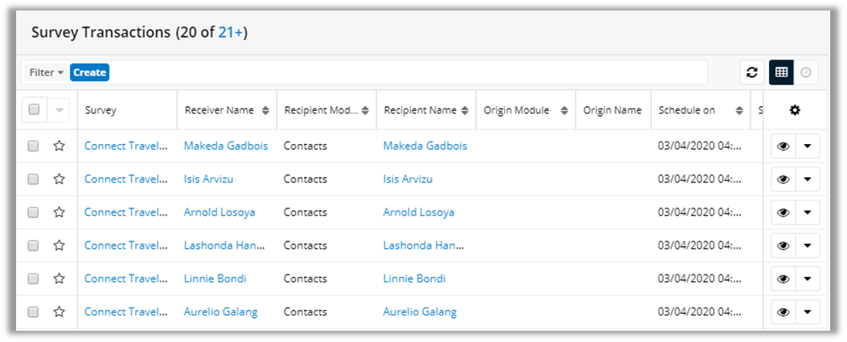Screen dimensions: 847x342
Task: Select the Makeda Gadbois row checkbox
Action: pos(33,146)
